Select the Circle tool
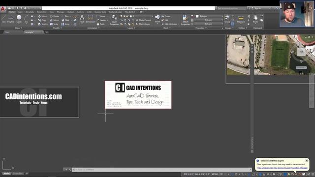This screenshot has width=315, height=177. [19, 19]
